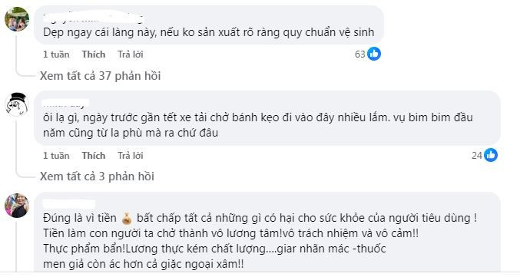The image size is (520, 277).
Task: Open the top-hat cartoon avatar profile
Action: point(17,104)
